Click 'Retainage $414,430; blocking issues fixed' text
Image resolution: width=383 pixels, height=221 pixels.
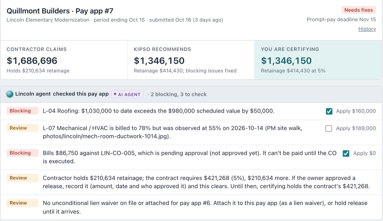click(x=185, y=71)
